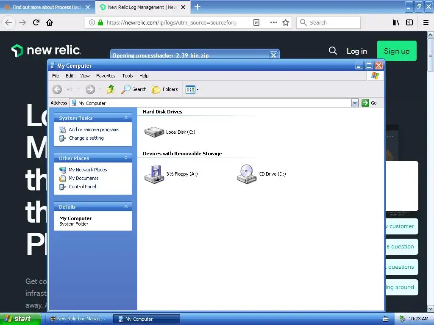Image resolution: width=434 pixels, height=325 pixels.
Task: Close the Opening processhacker zip dialog
Action: point(273,55)
